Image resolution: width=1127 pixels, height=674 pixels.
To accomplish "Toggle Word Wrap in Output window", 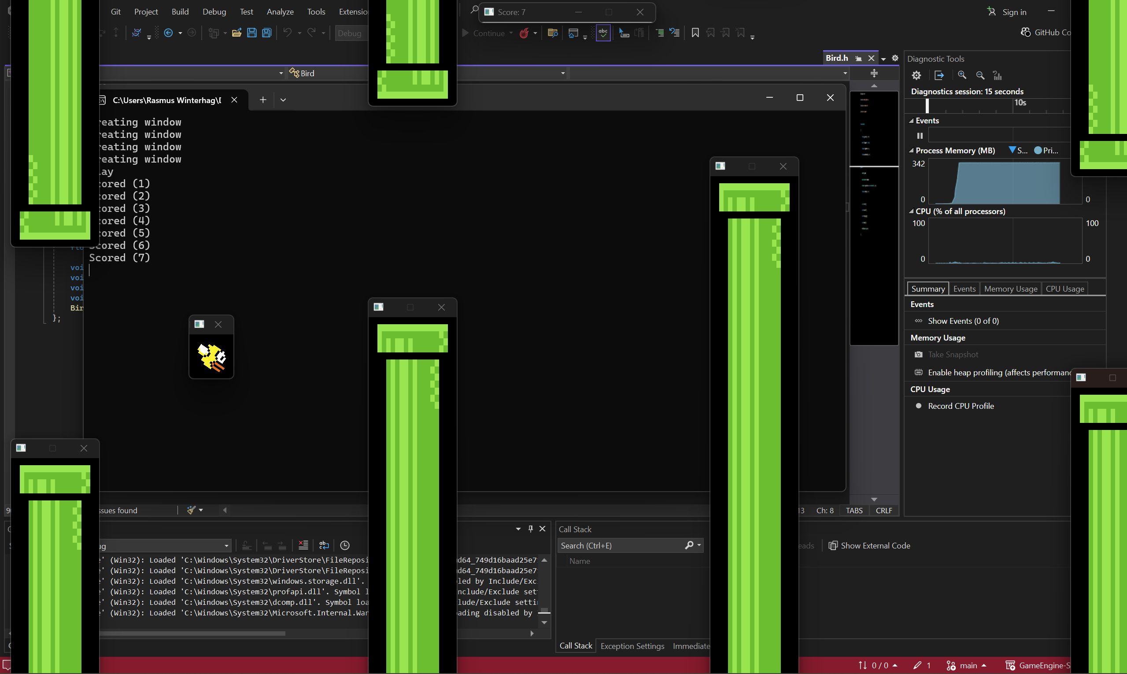I will 324,545.
